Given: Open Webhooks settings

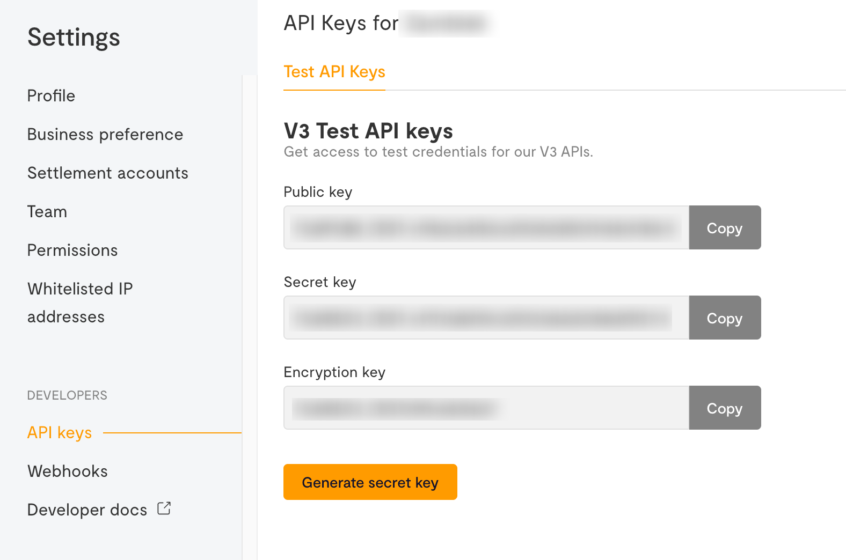Looking at the screenshot, I should pyautogui.click(x=68, y=471).
